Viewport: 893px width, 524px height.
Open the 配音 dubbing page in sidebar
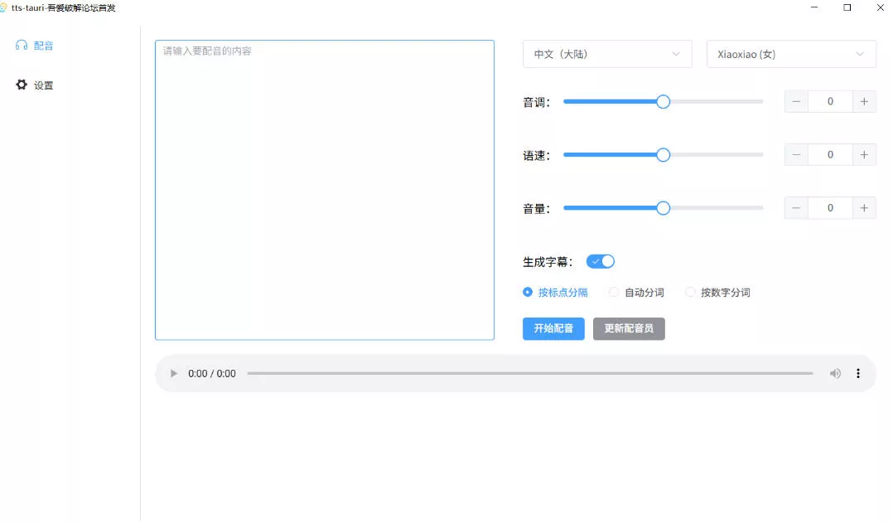35,46
